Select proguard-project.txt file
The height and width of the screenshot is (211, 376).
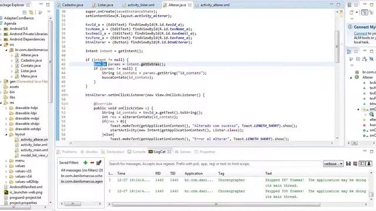coord(25,198)
